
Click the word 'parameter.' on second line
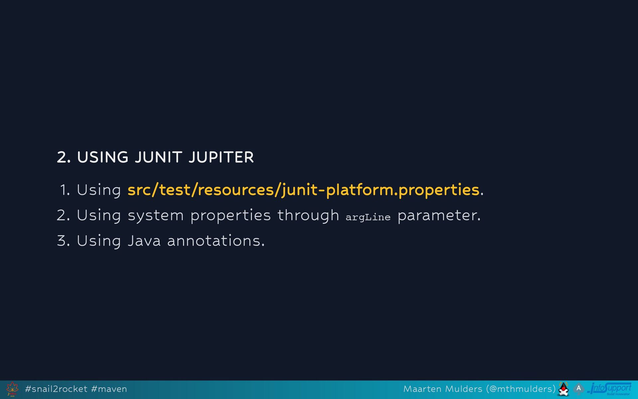click(439, 216)
